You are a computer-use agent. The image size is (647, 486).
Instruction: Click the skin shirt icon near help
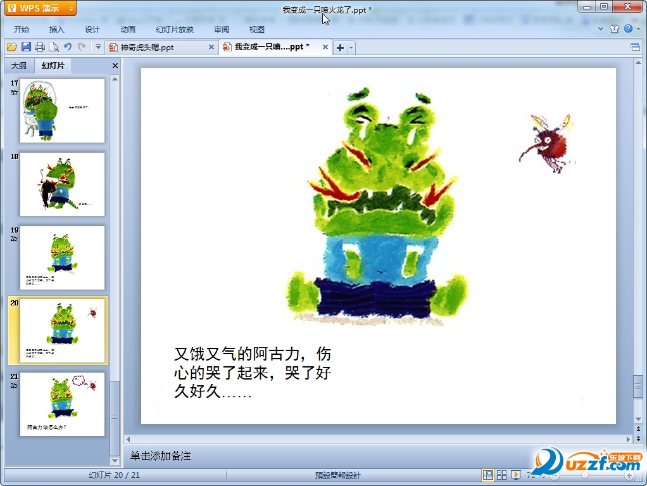pos(615,29)
